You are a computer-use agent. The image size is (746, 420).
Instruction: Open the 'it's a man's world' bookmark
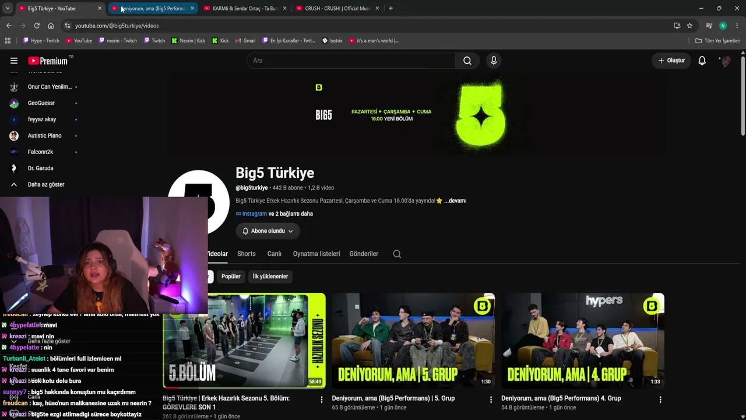tap(374, 41)
